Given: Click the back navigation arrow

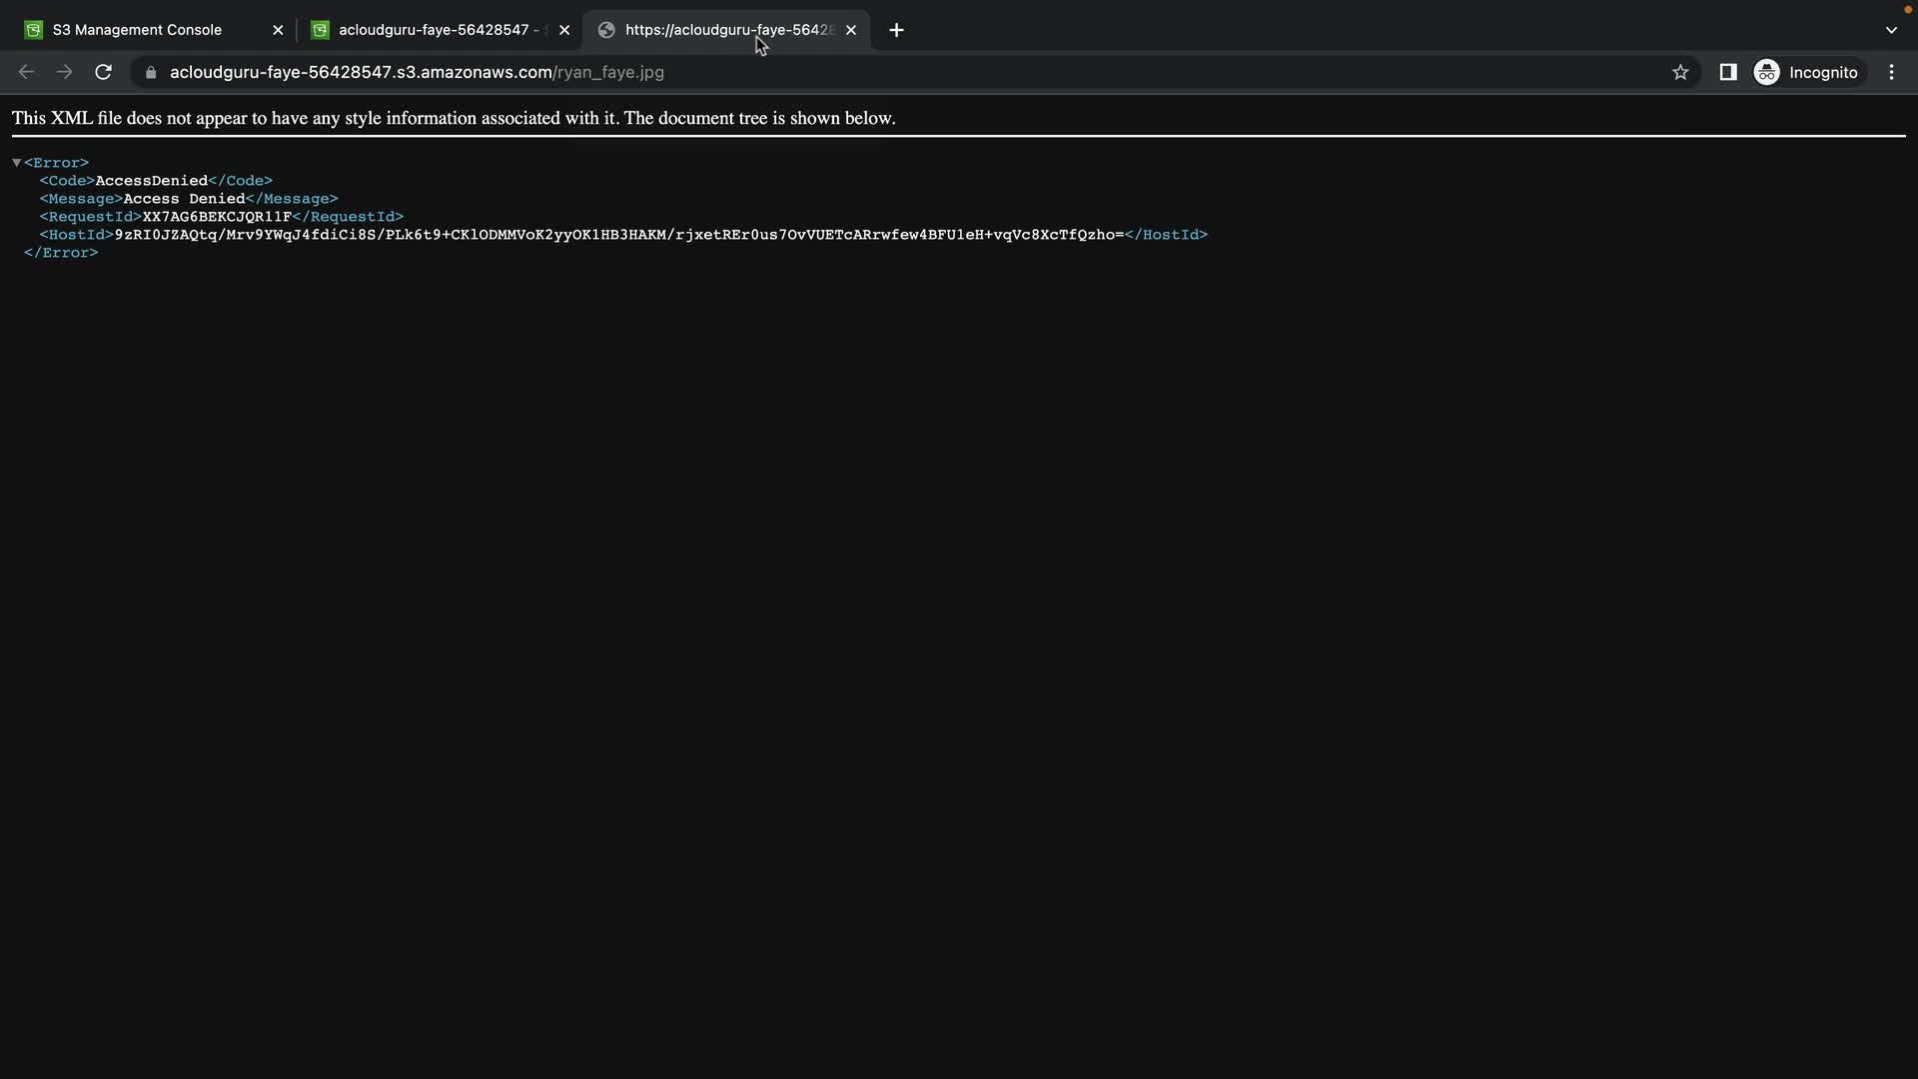Looking at the screenshot, I should pyautogui.click(x=27, y=72).
